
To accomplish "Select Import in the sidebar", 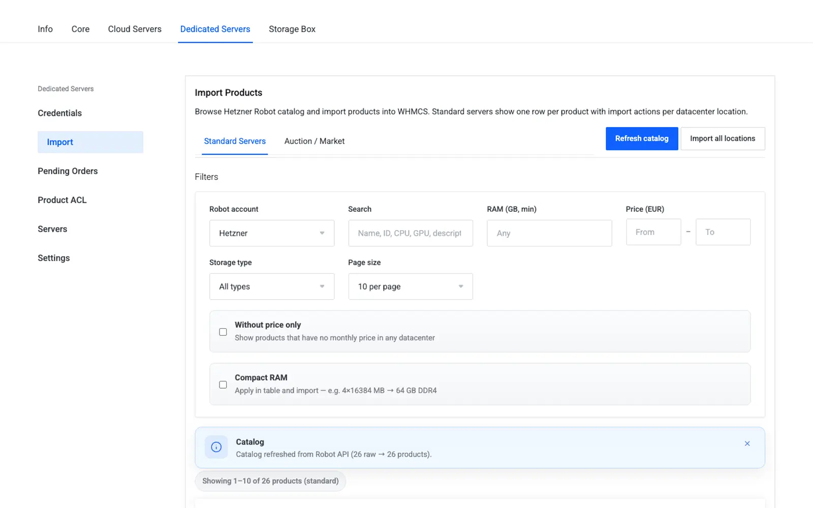I will 90,142.
